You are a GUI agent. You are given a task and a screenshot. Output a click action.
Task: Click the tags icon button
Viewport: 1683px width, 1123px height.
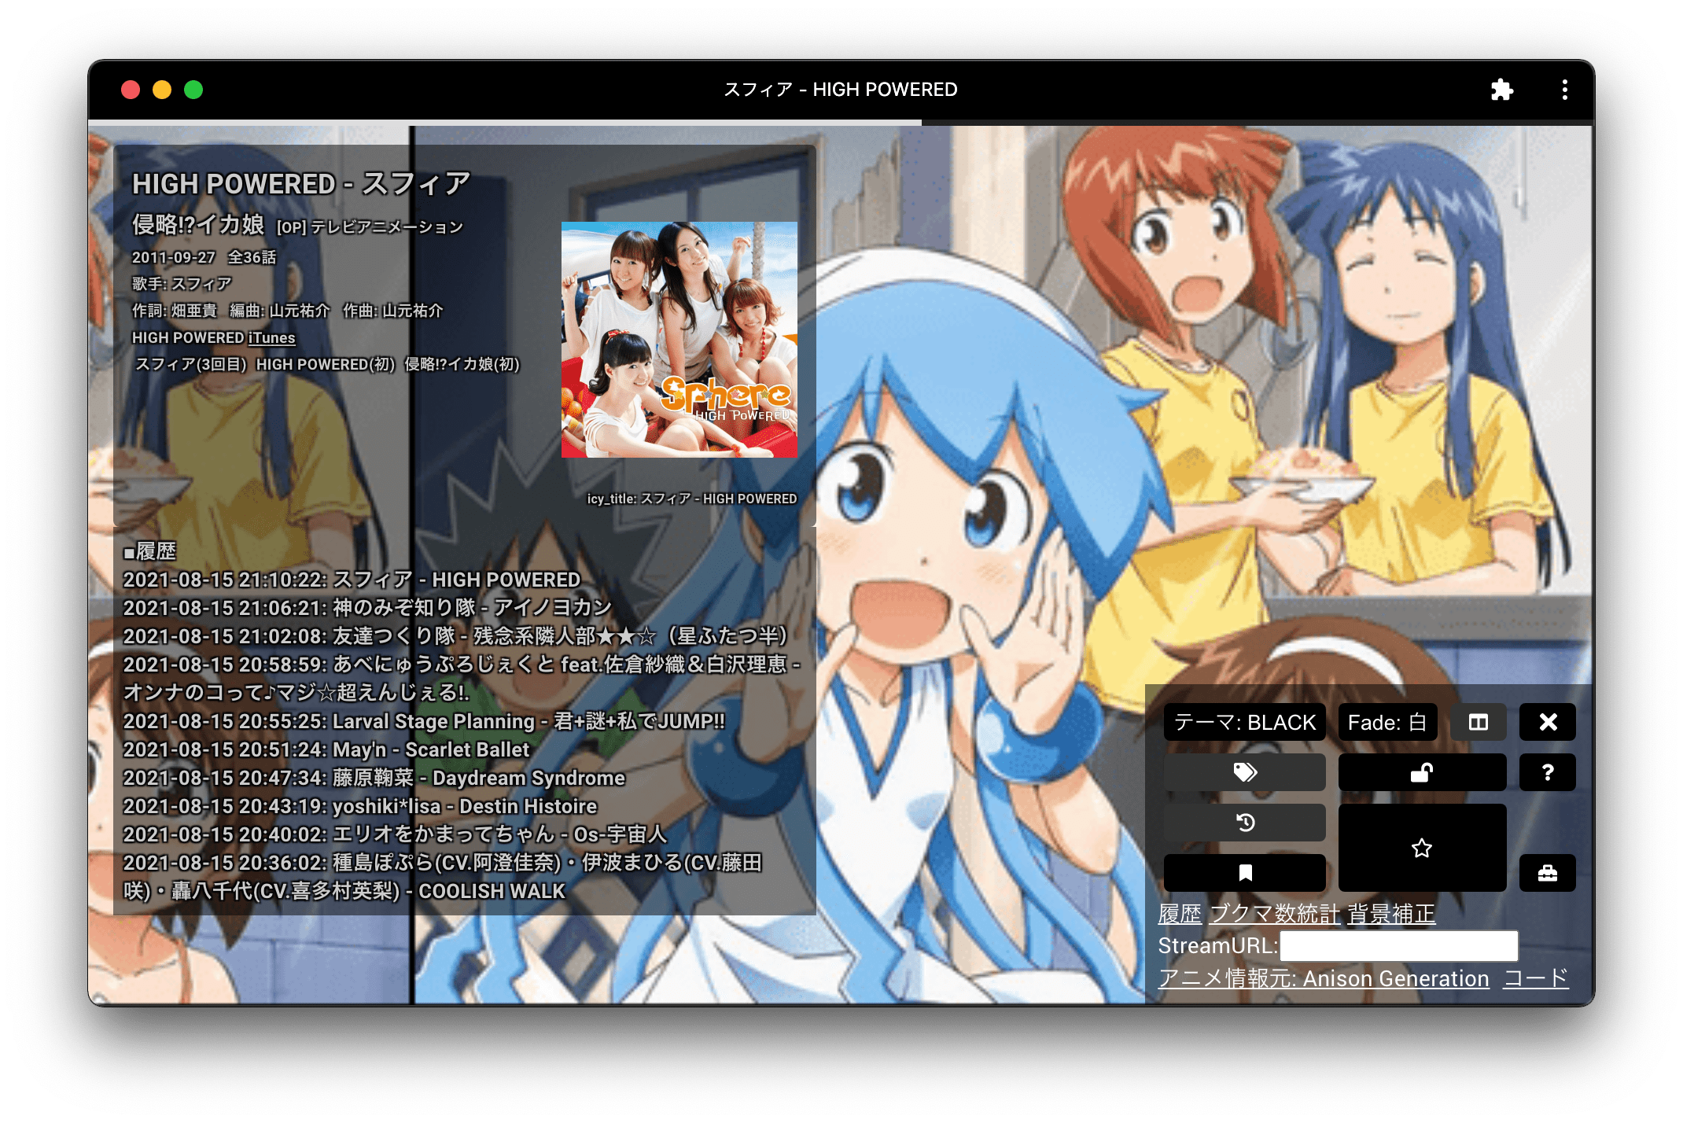1244,772
